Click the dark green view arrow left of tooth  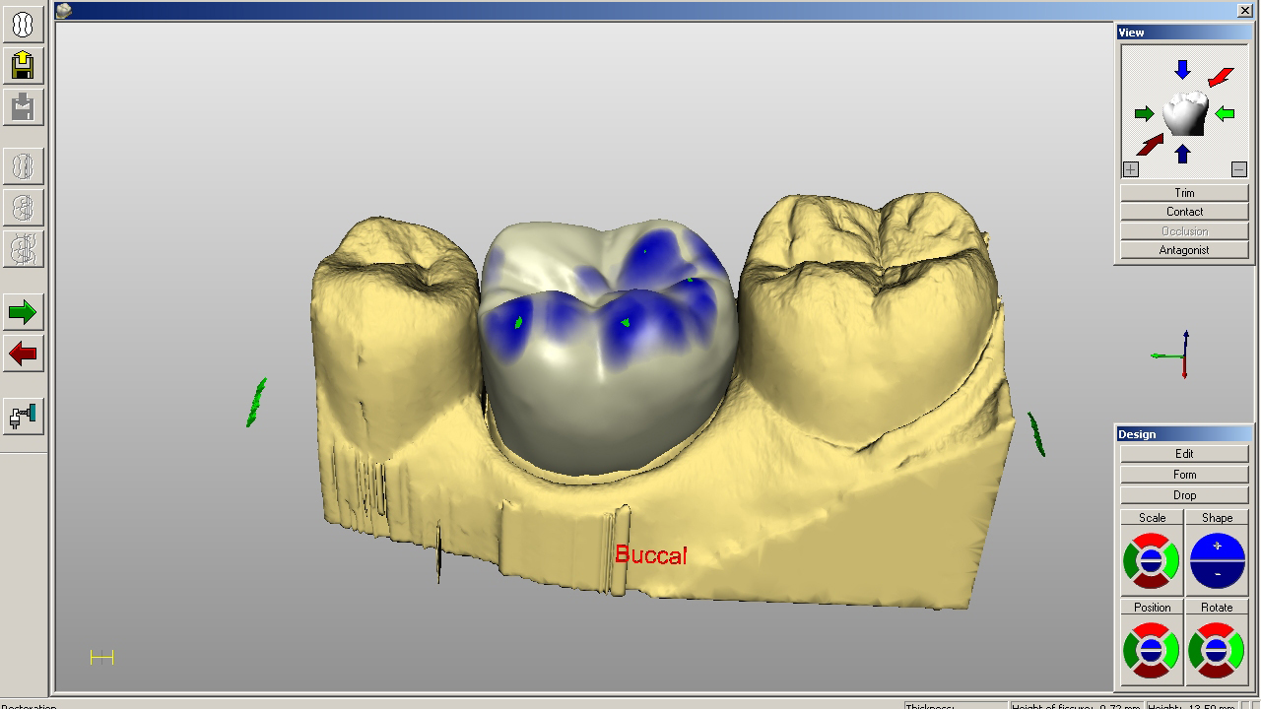click(1144, 114)
